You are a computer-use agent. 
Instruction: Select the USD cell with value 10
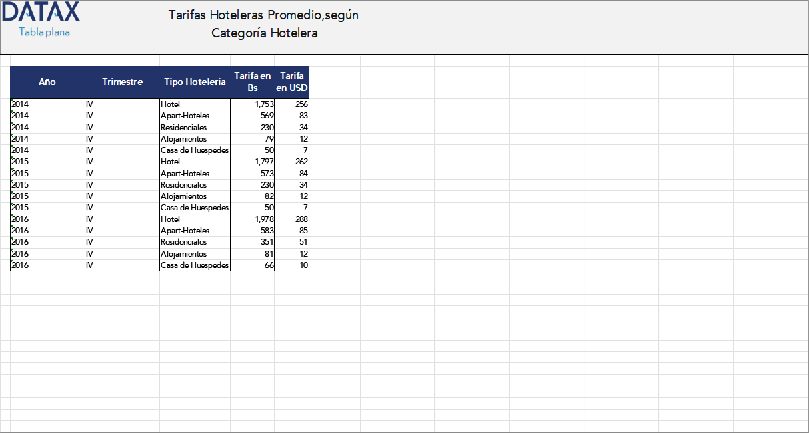pos(291,265)
